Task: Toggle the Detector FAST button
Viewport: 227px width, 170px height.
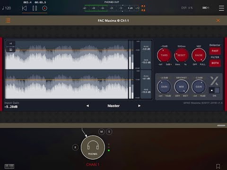Action: click(x=215, y=51)
